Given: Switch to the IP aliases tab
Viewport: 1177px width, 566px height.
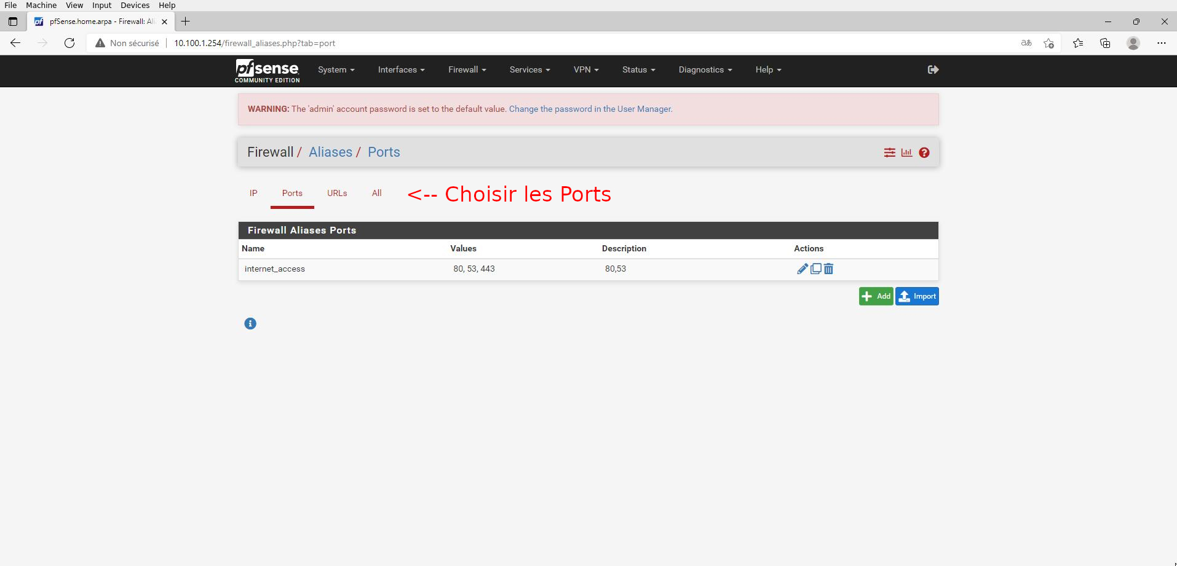Looking at the screenshot, I should point(253,193).
